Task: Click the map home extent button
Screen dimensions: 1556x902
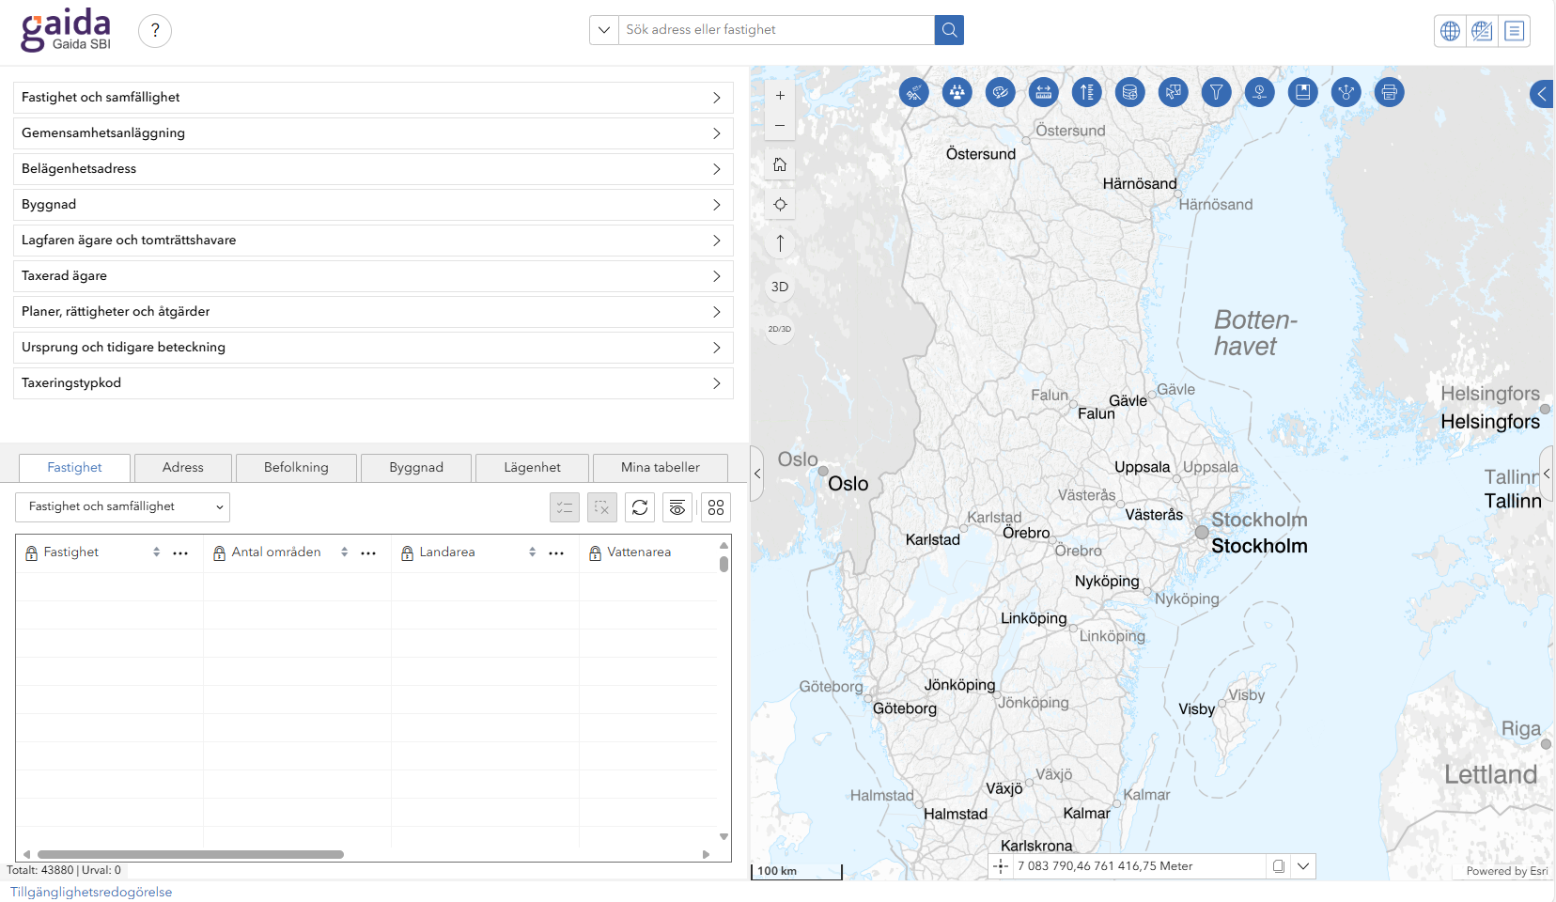Action: [x=780, y=165]
